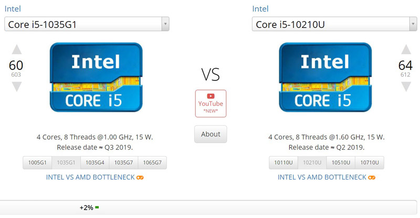Screen dimensions: 420x218
Task: Click the '4 Cores, 8 Threads @1.60 GHz' text
Action: (x=317, y=137)
